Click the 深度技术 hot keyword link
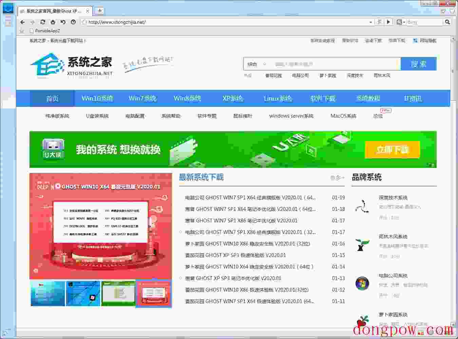 pos(355,76)
